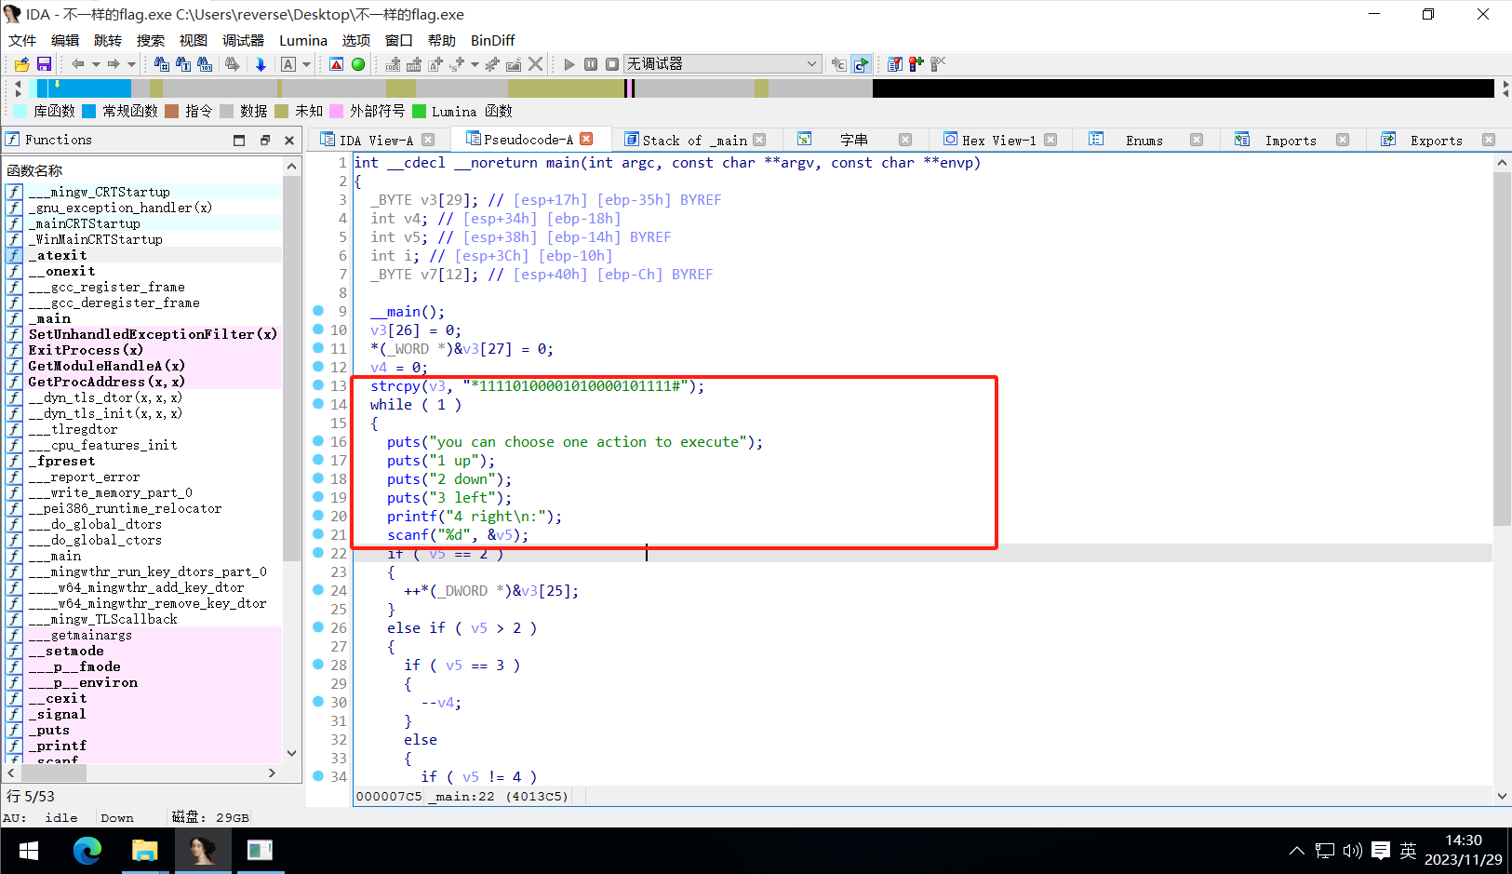This screenshot has width=1512, height=874.
Task: Click the boxed letter A toolbar icon
Action: [288, 64]
